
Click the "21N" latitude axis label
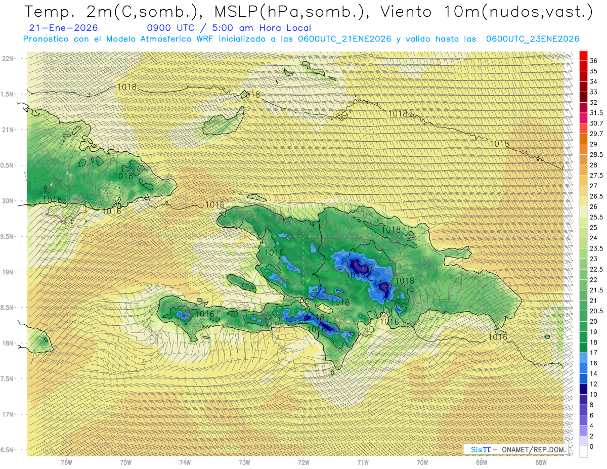(x=7, y=130)
